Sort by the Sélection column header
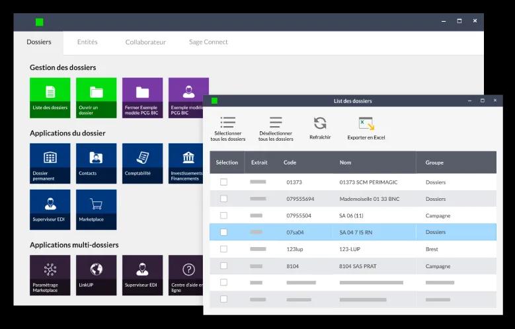Image resolution: width=515 pixels, height=329 pixels. pos(227,163)
